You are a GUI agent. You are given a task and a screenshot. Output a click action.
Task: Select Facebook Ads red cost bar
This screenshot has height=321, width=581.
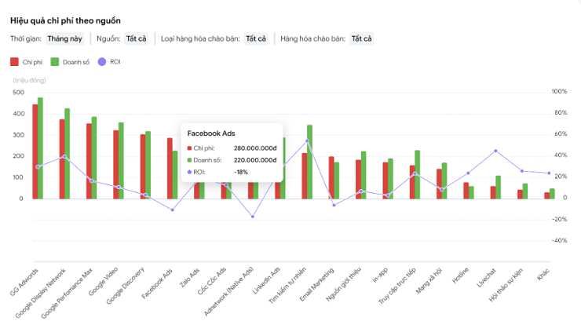[x=170, y=169]
